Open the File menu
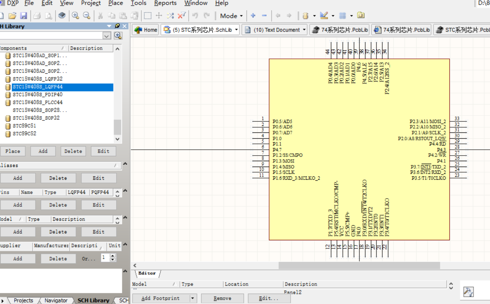 [29, 3]
